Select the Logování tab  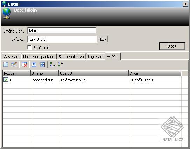point(96,57)
